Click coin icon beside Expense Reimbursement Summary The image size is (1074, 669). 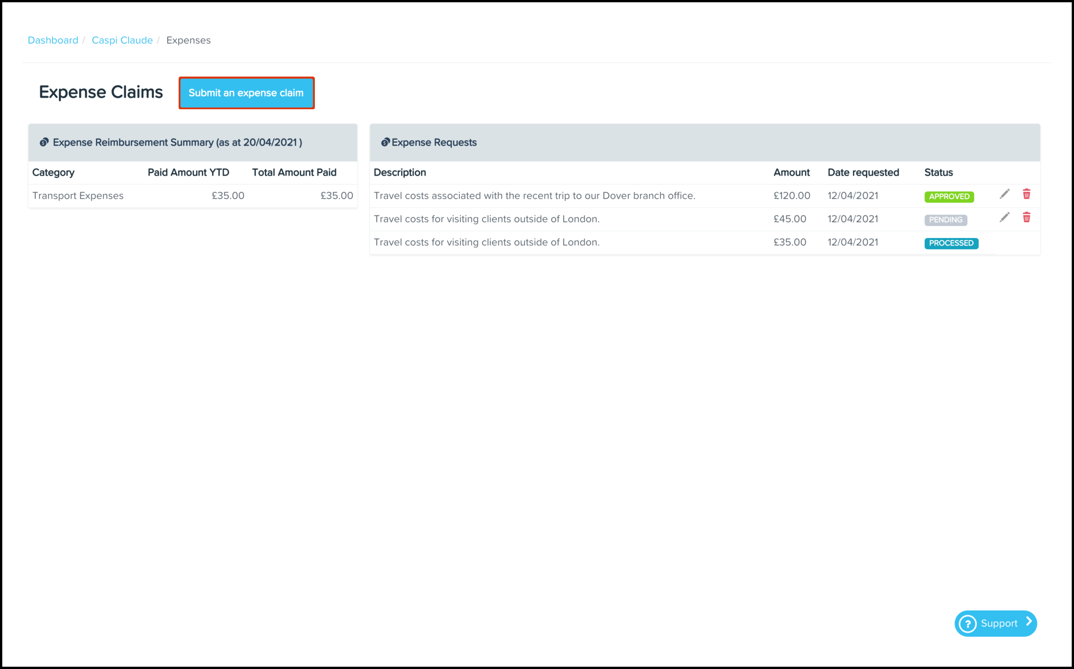click(x=44, y=143)
